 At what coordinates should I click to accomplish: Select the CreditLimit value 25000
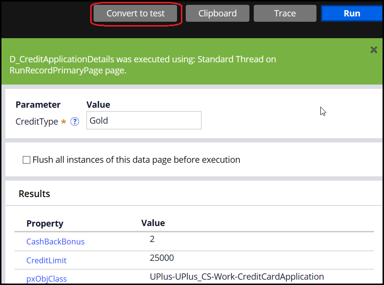tap(162, 258)
